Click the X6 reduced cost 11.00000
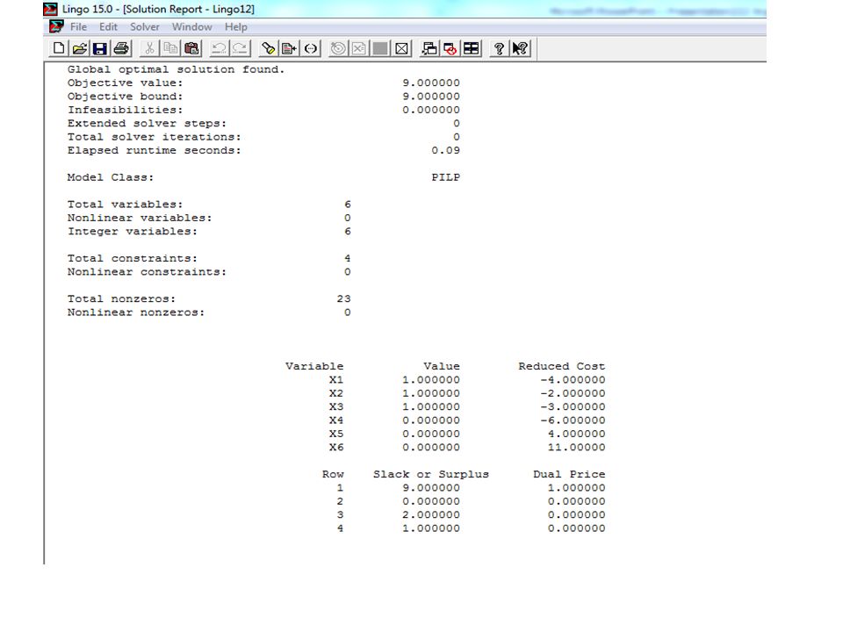Screen dimensions: 843x632 point(576,447)
